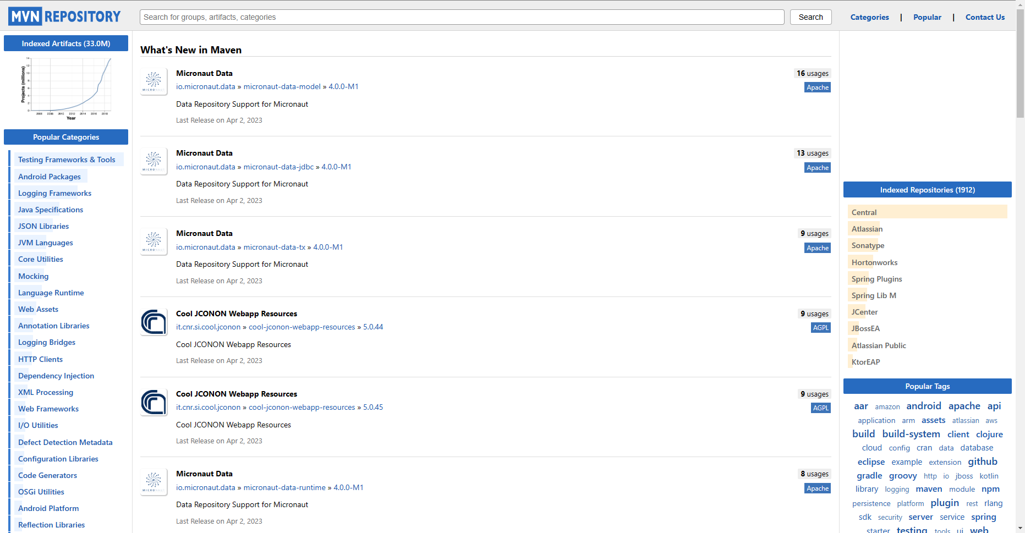Open Annotation Libraries category
Viewport: 1025px width, 533px height.
coord(54,326)
